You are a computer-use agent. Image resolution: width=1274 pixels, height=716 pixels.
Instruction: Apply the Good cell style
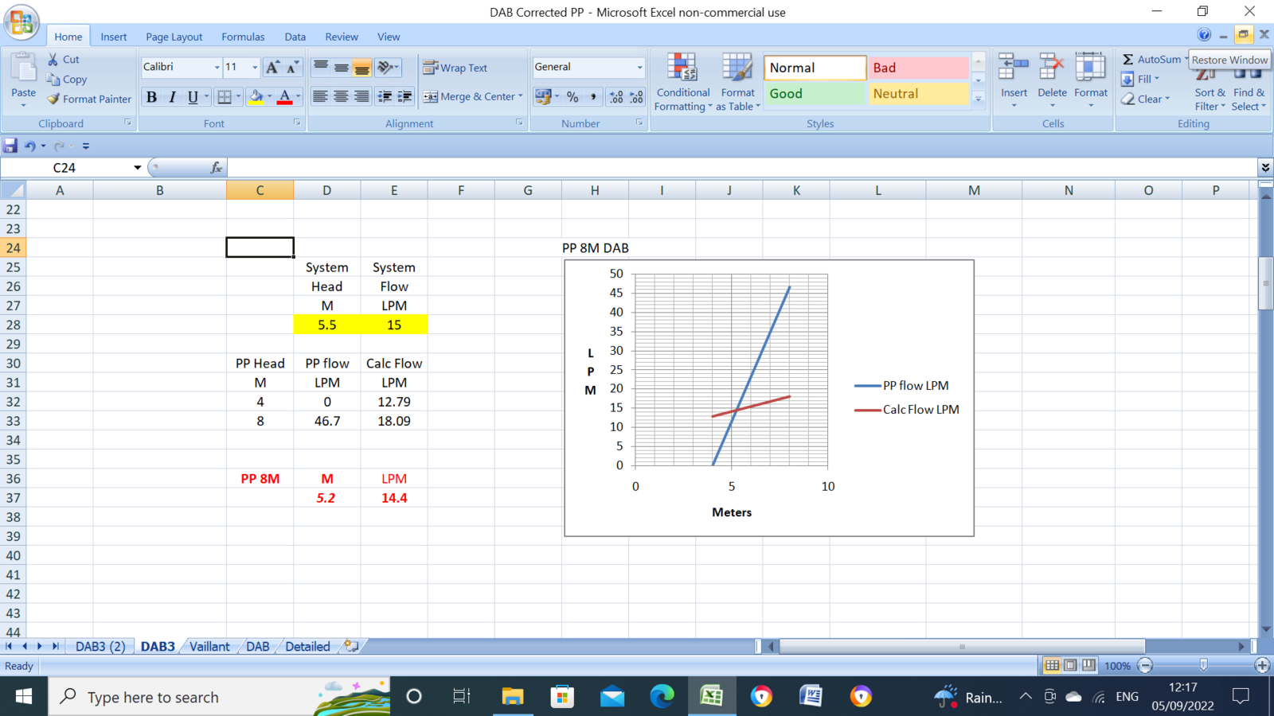[x=814, y=94]
